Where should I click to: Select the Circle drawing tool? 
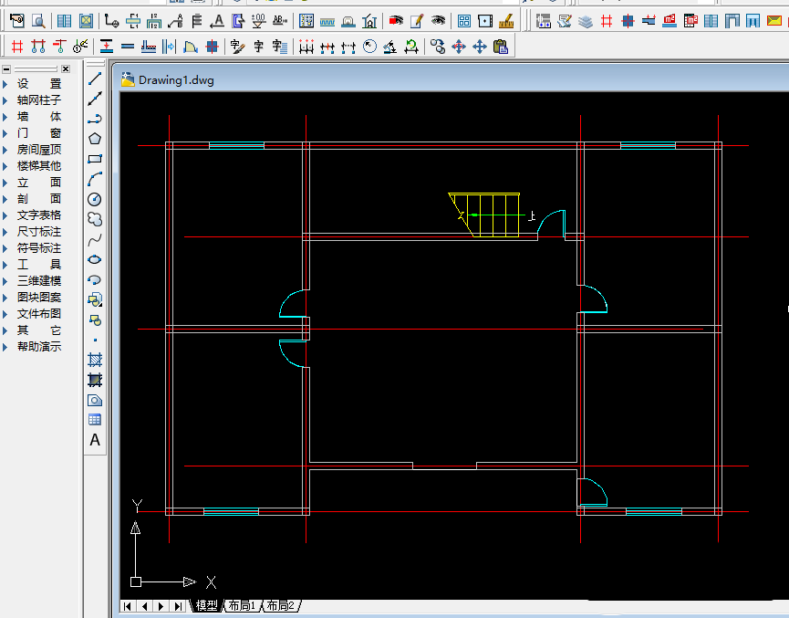coord(95,199)
